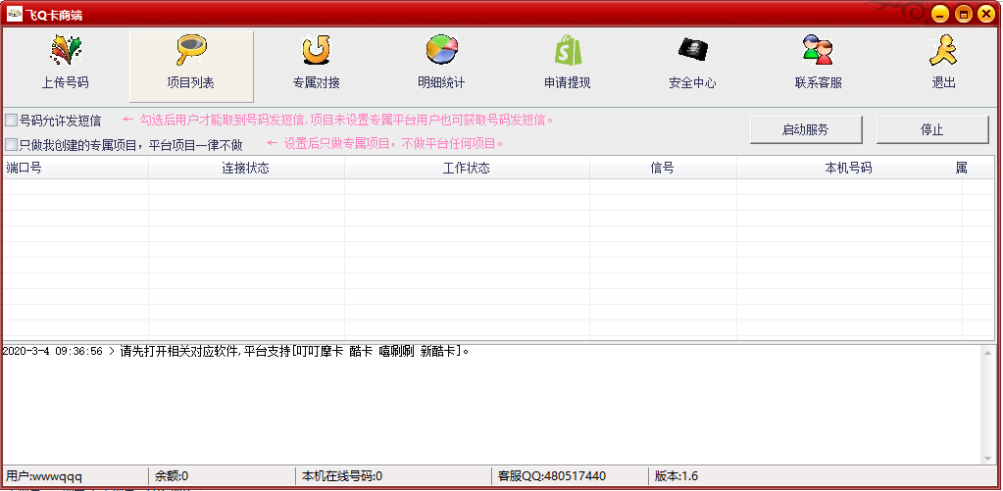The width and height of the screenshot is (1003, 491).
Task: Click the 联系客服 contact support icon
Action: [818, 50]
